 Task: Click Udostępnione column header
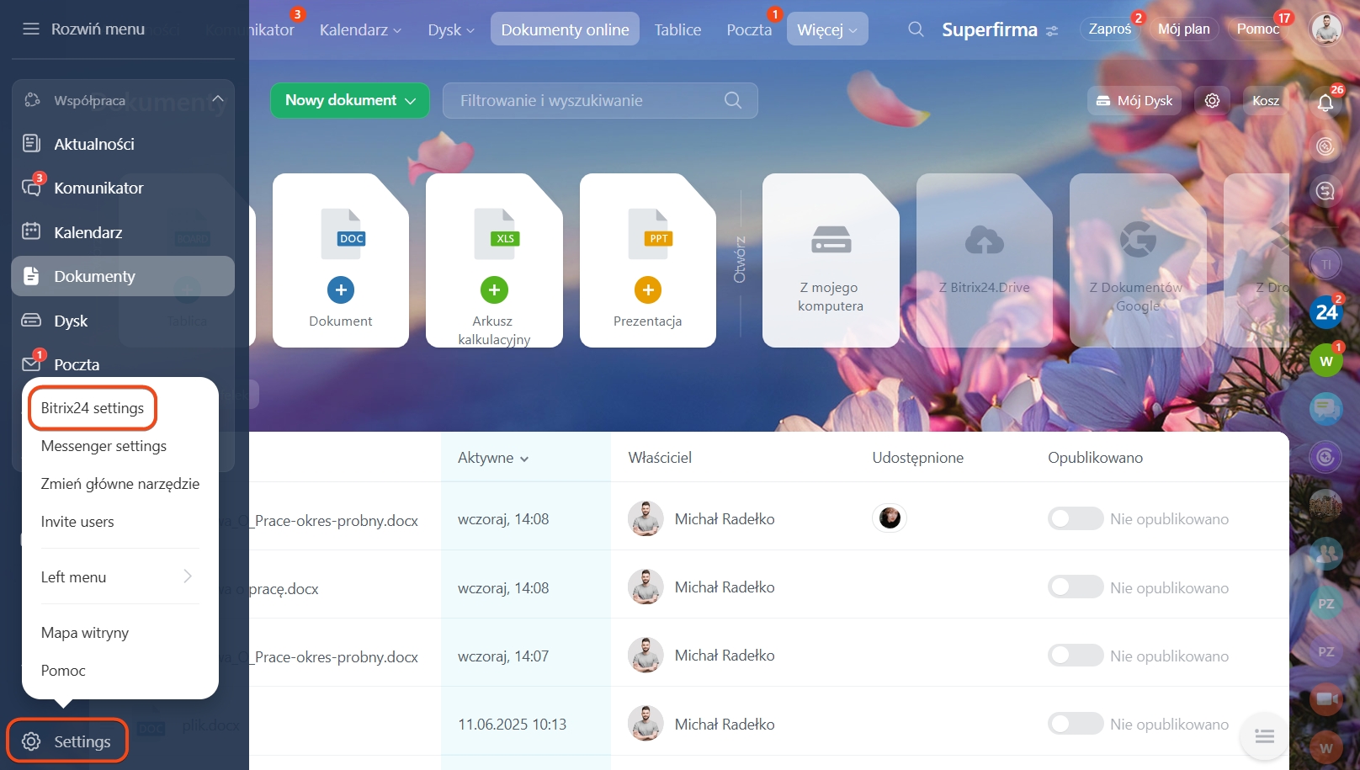[x=917, y=458]
